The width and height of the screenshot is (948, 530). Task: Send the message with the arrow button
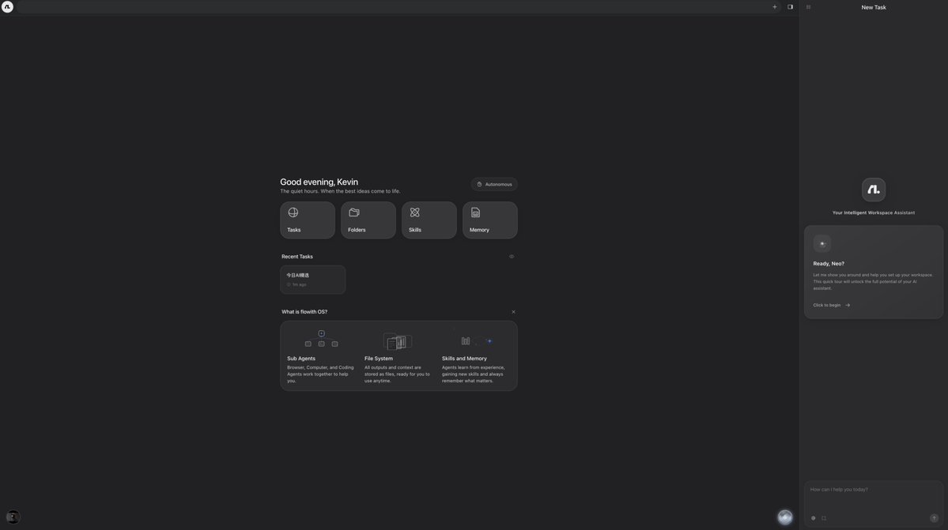(x=934, y=518)
